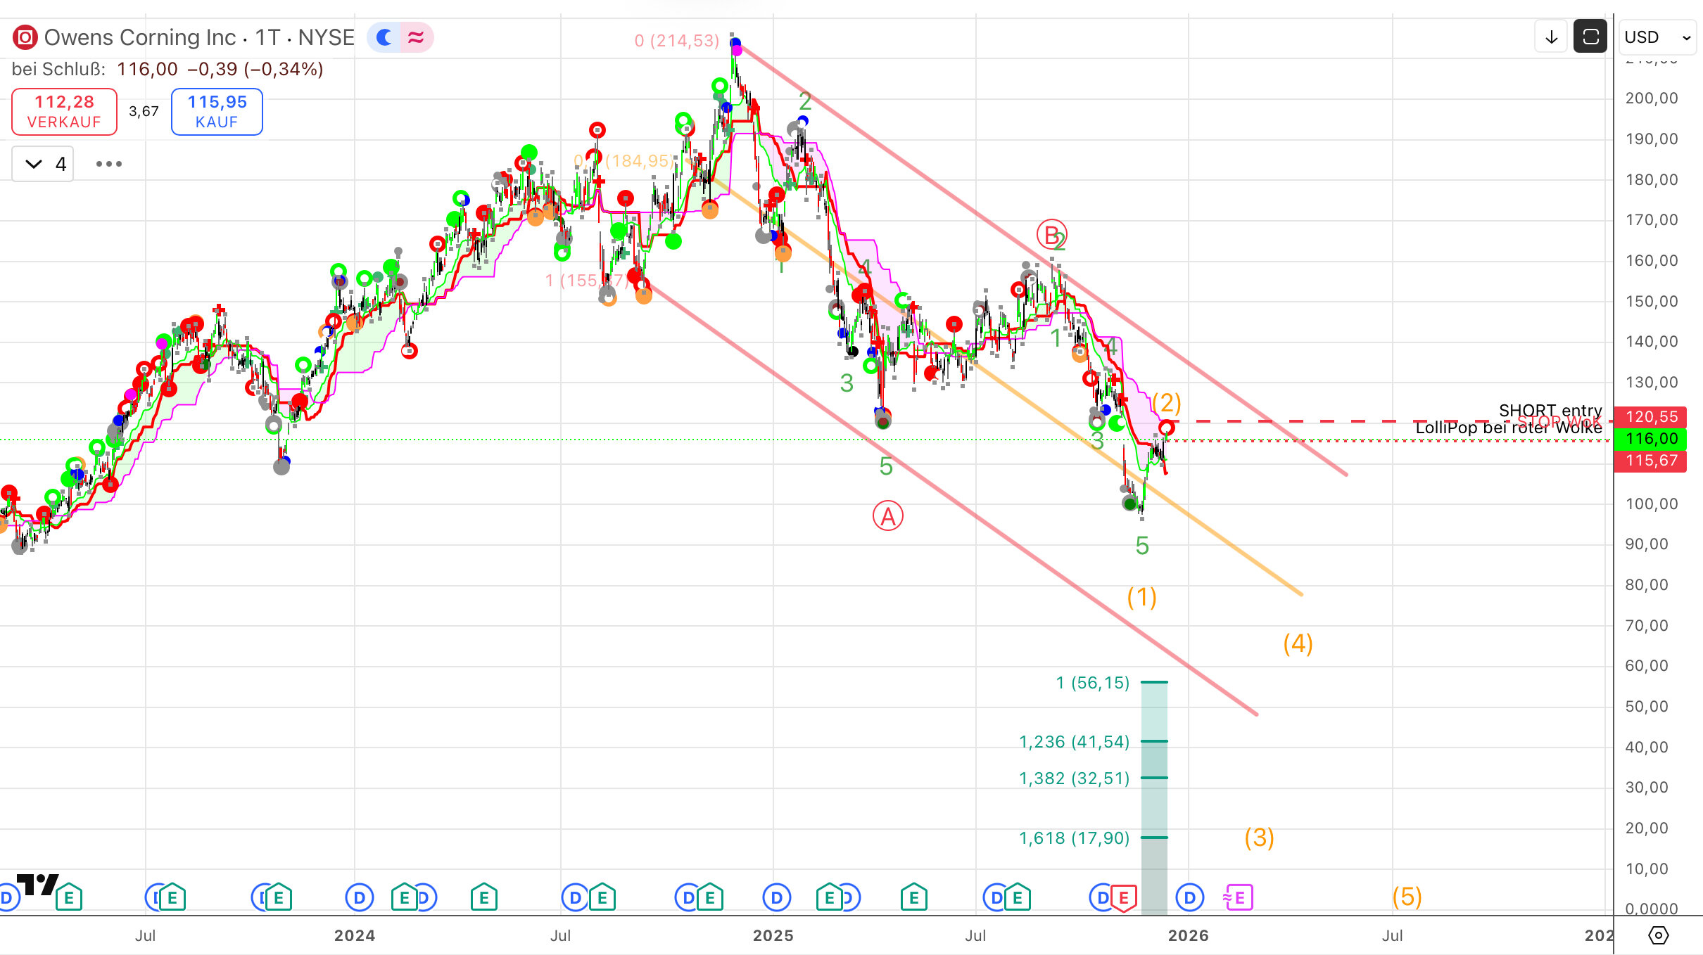
Task: Click the pink upcoming earnings E marker
Action: (1239, 898)
